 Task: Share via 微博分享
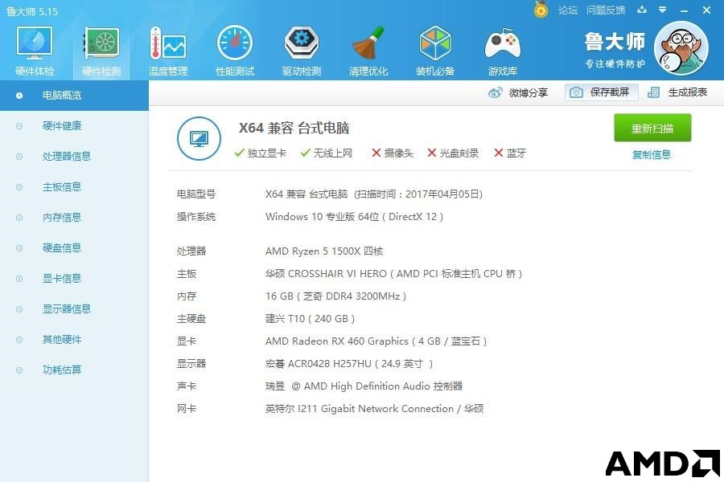tap(517, 92)
